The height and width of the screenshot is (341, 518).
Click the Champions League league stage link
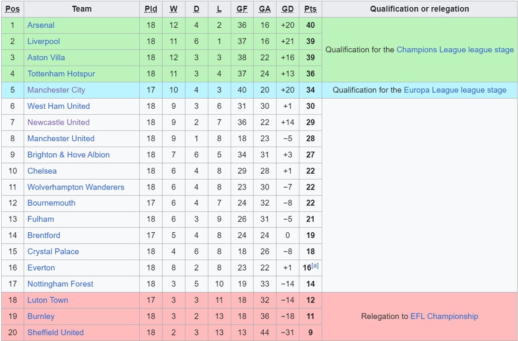(x=455, y=50)
